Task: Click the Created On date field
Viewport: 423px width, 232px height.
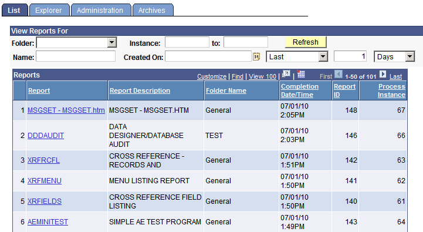Action: [x=208, y=56]
